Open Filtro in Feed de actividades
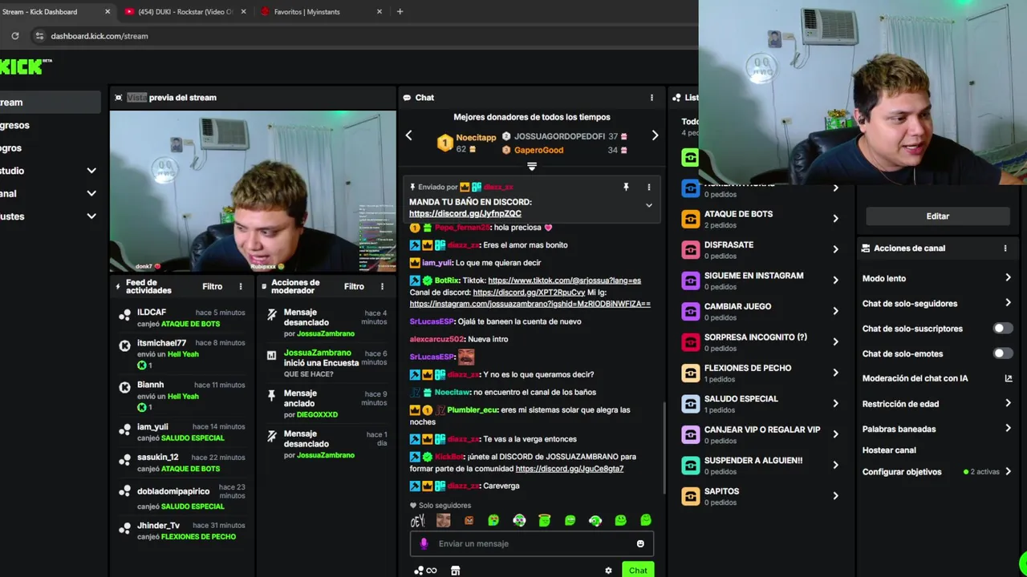This screenshot has height=577, width=1027. pyautogui.click(x=213, y=286)
